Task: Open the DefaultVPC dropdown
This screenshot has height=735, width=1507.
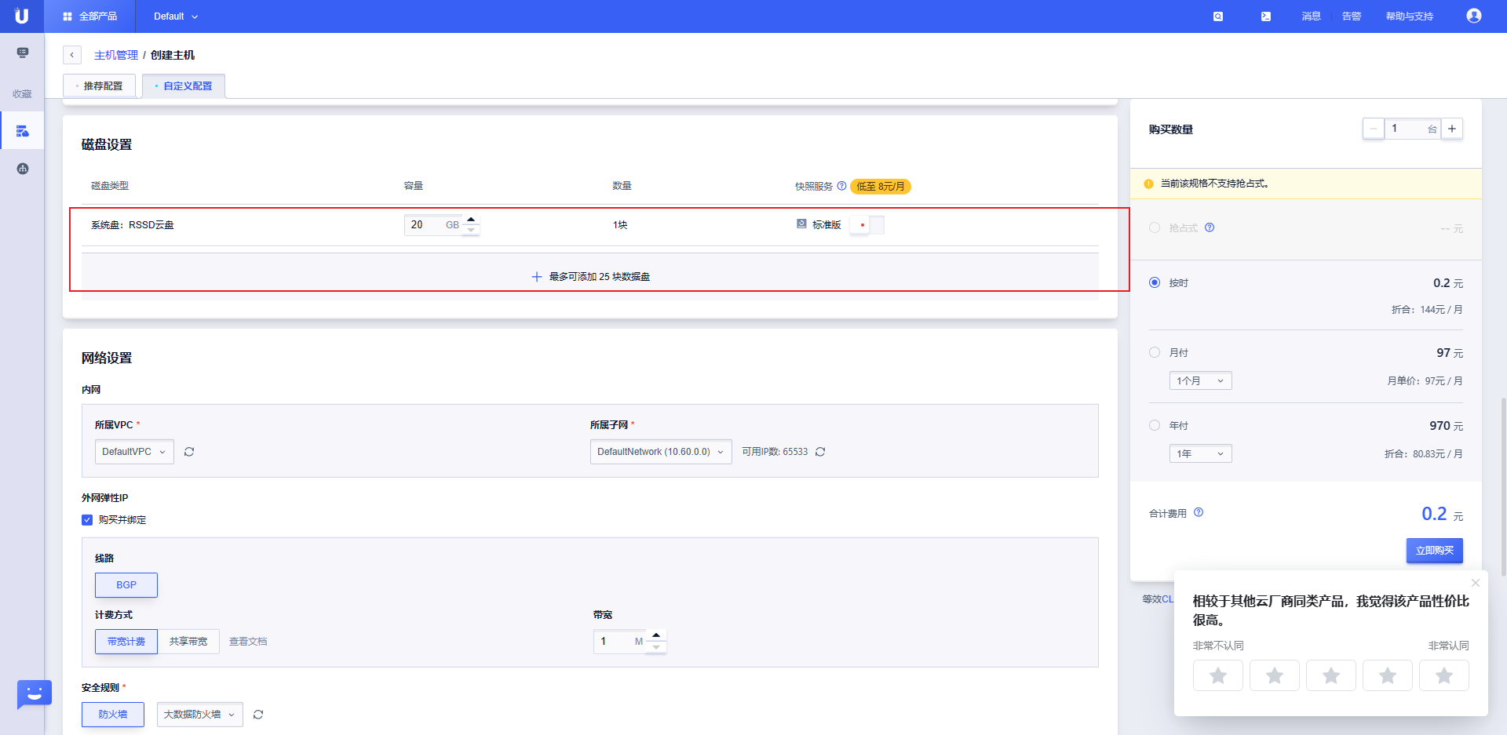Action: pos(134,452)
